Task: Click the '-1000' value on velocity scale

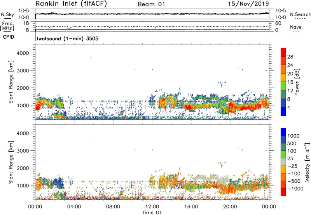Action: [295, 189]
